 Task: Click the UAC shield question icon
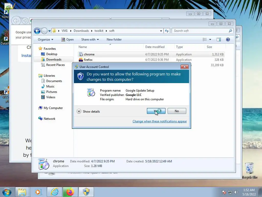81,76
